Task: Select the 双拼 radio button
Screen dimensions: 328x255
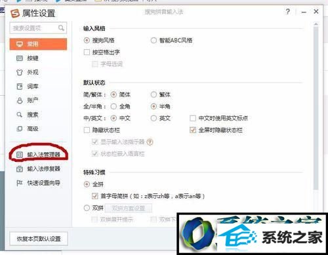Action: [87, 208]
